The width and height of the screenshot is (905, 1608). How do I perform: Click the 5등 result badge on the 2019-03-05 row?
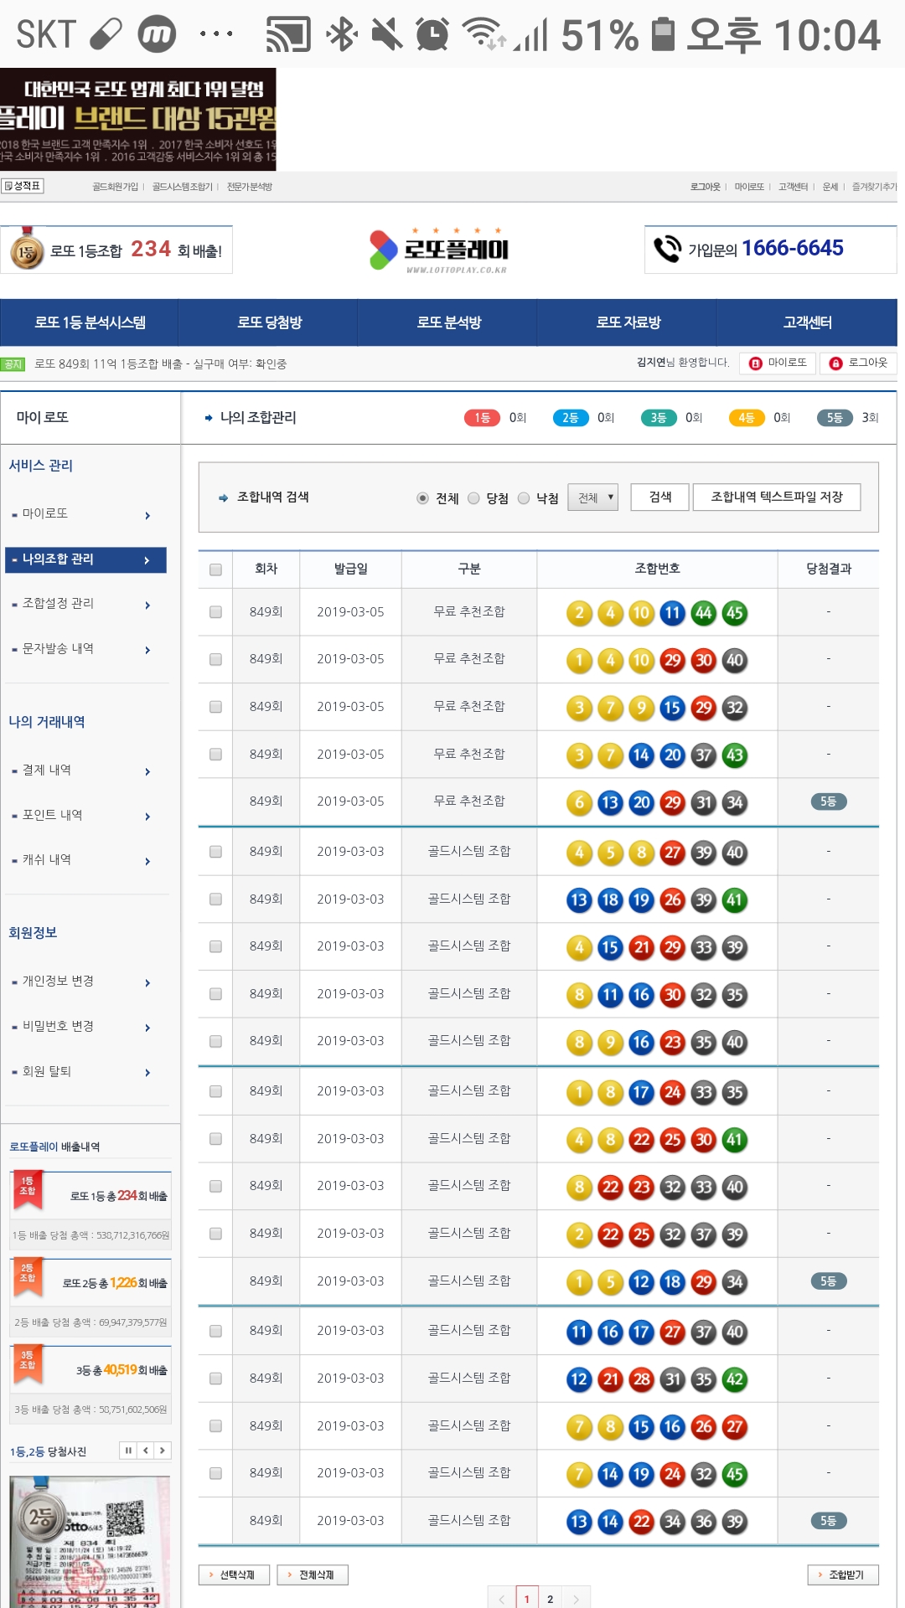[x=828, y=801]
